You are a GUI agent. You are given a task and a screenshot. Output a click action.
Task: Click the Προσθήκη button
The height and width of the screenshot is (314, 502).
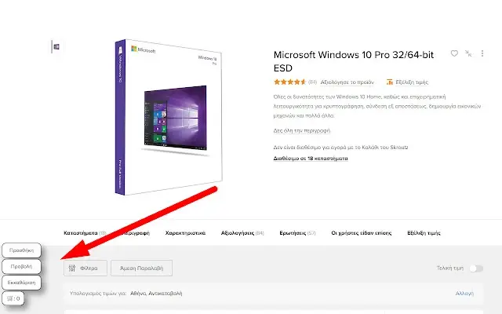[21, 250]
